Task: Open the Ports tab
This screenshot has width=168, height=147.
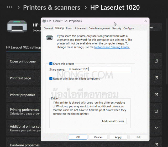Action: (69, 29)
